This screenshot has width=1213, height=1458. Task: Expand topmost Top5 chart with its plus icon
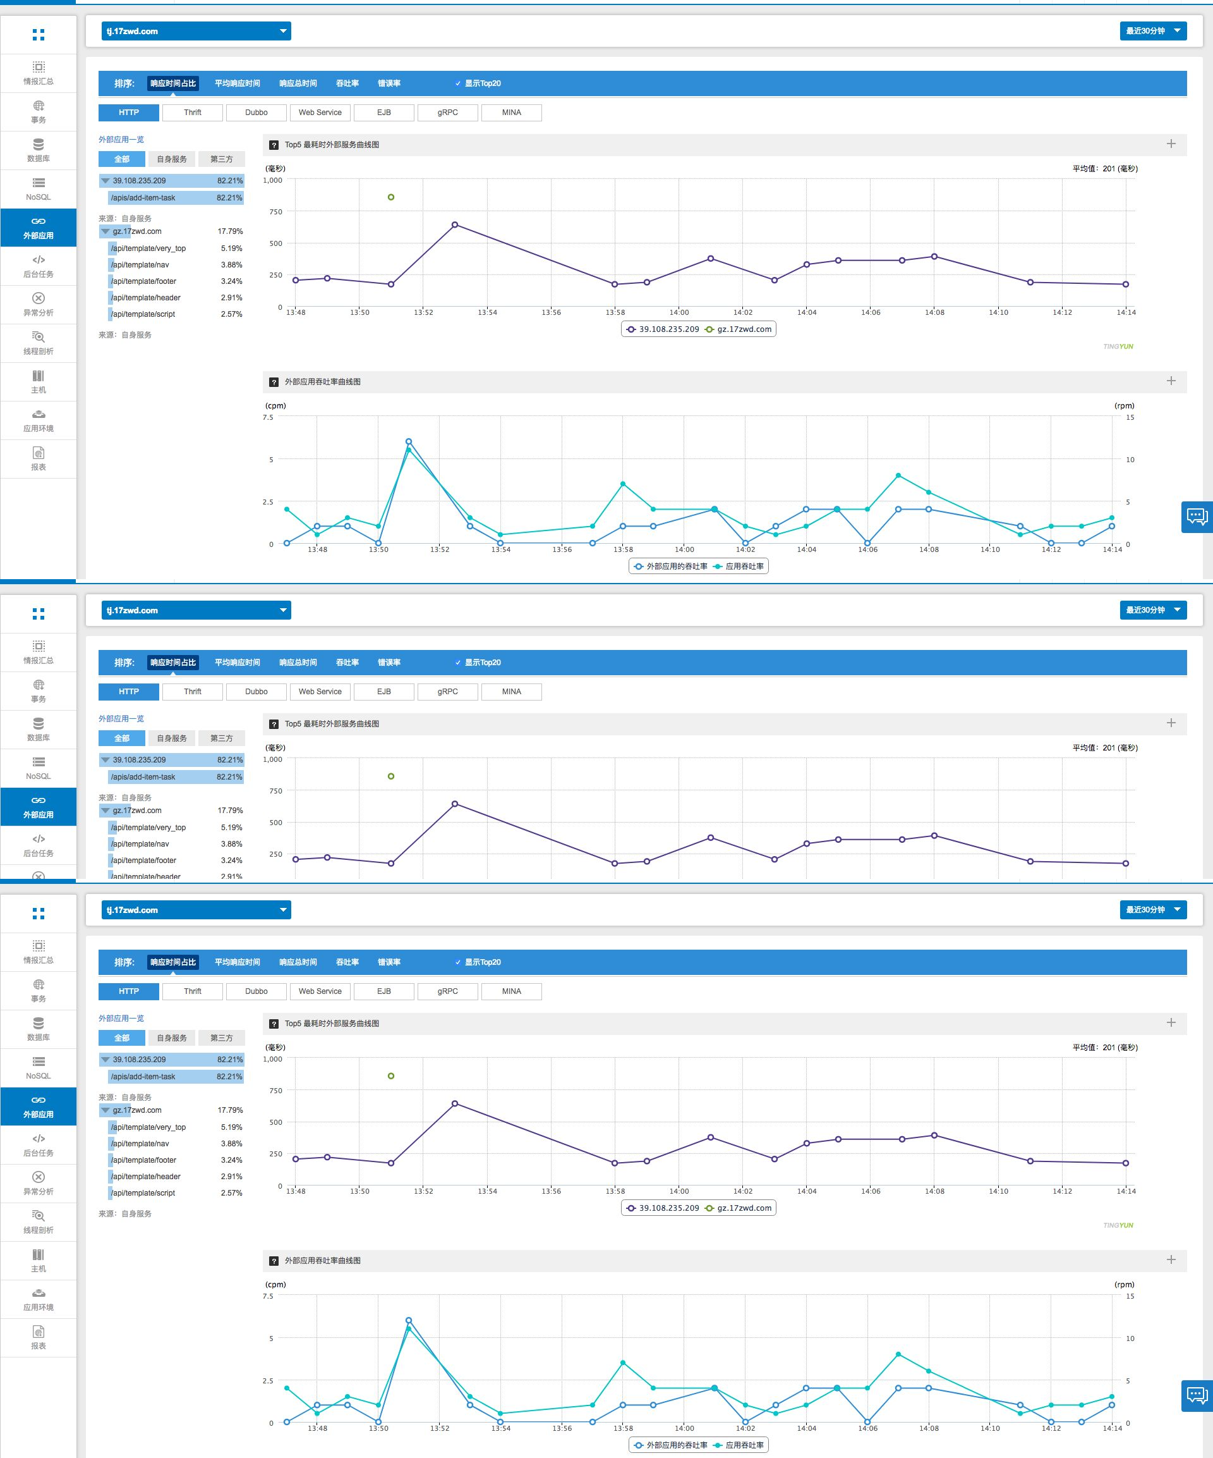1171,144
